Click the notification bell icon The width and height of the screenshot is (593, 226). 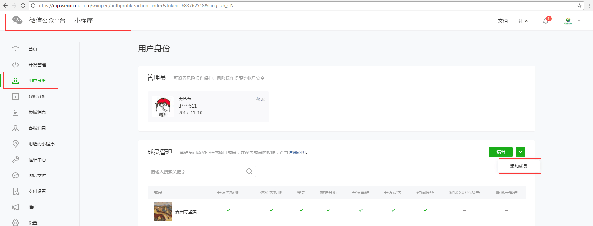[x=546, y=21]
